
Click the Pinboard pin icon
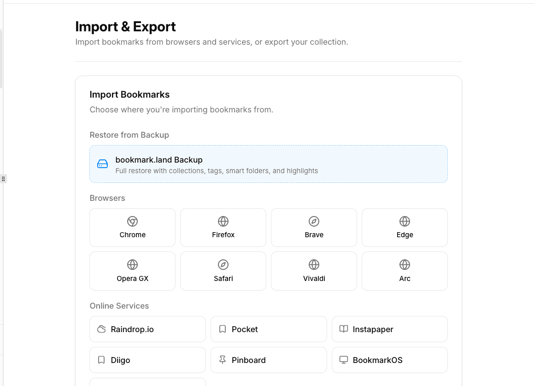pyautogui.click(x=223, y=360)
